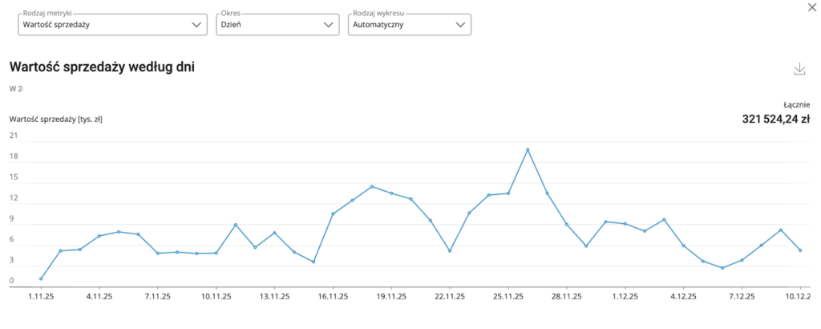This screenshot has height=329, width=821.
Task: Click the total 321 524,24 zł value
Action: pos(775,119)
